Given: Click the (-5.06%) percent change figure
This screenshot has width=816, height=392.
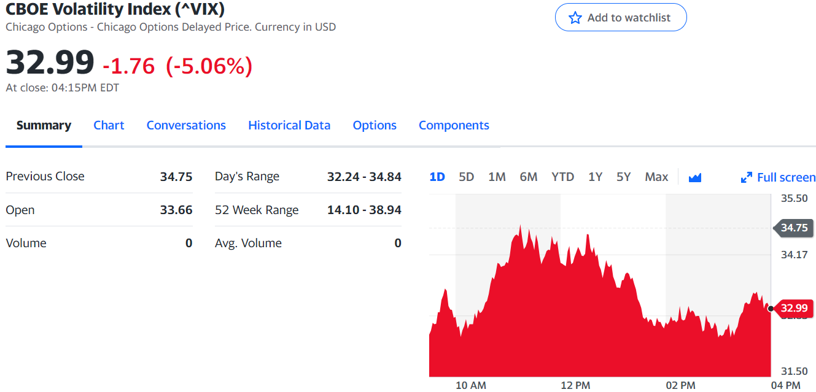Looking at the screenshot, I should 209,66.
